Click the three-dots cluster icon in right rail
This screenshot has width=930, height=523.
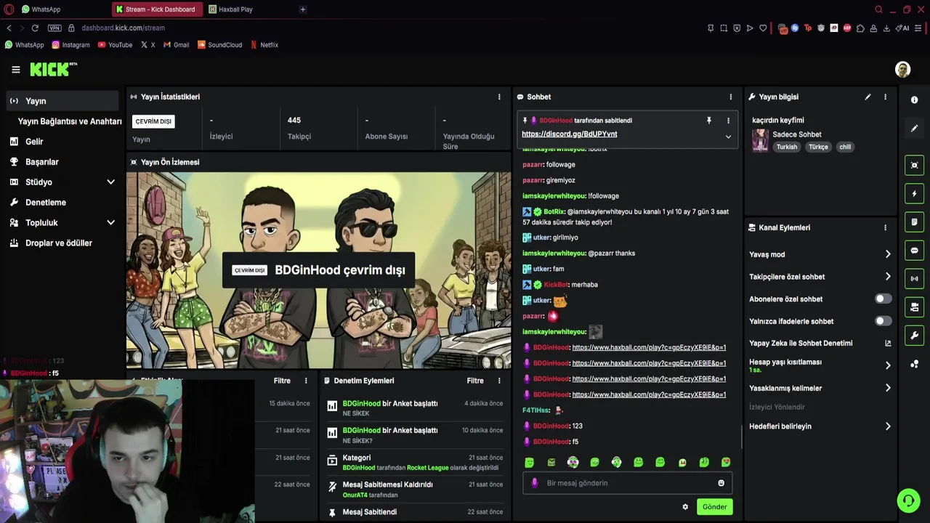click(914, 364)
